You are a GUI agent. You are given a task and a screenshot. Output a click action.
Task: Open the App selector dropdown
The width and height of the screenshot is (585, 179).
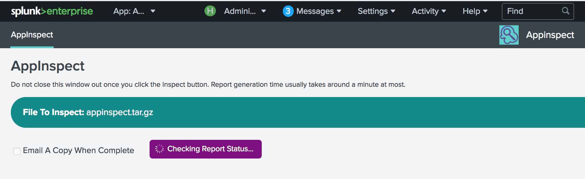(134, 11)
